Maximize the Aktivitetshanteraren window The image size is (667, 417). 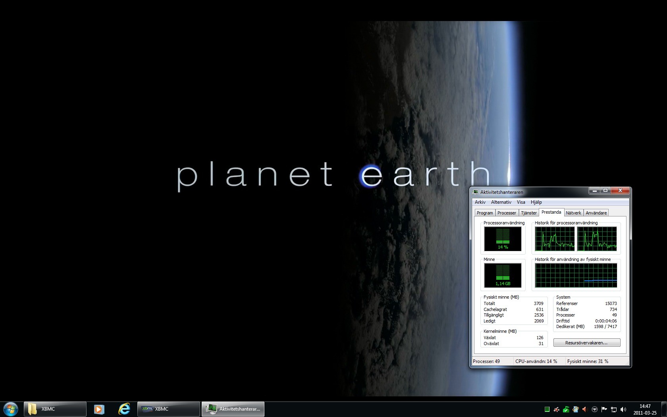coord(605,191)
